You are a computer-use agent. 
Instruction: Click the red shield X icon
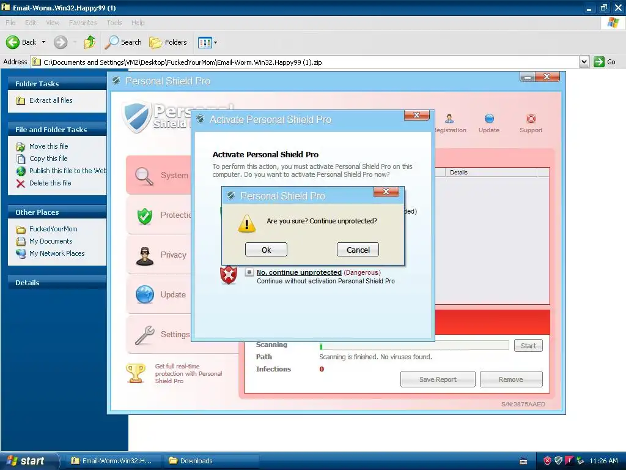pos(229,275)
